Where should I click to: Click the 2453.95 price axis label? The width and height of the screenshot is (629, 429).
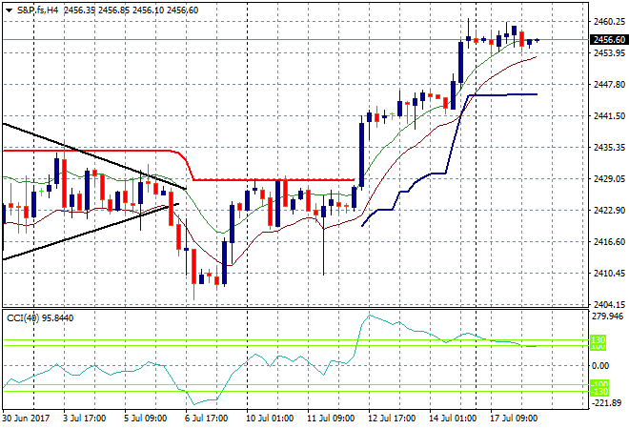click(x=609, y=53)
